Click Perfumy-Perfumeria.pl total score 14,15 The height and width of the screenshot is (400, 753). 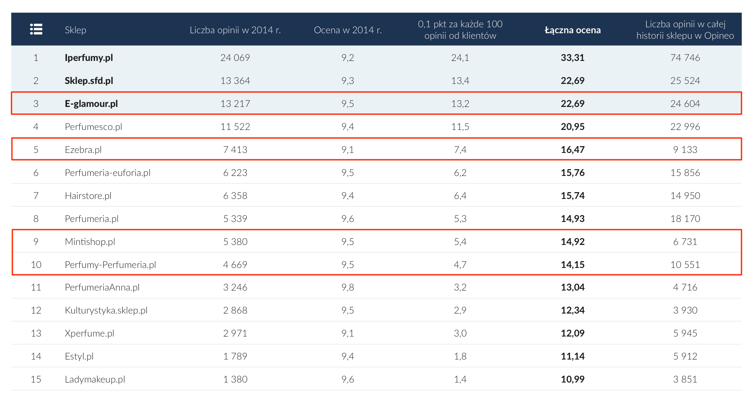point(573,265)
